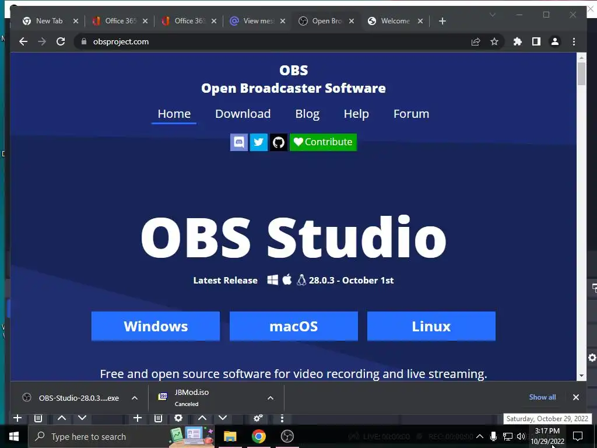Viewport: 597px width, 448px height.
Task: Expand options for JBMod.iso download
Action: point(271,398)
